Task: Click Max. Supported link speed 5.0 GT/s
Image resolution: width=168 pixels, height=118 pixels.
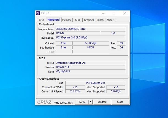Action: tap(116, 91)
